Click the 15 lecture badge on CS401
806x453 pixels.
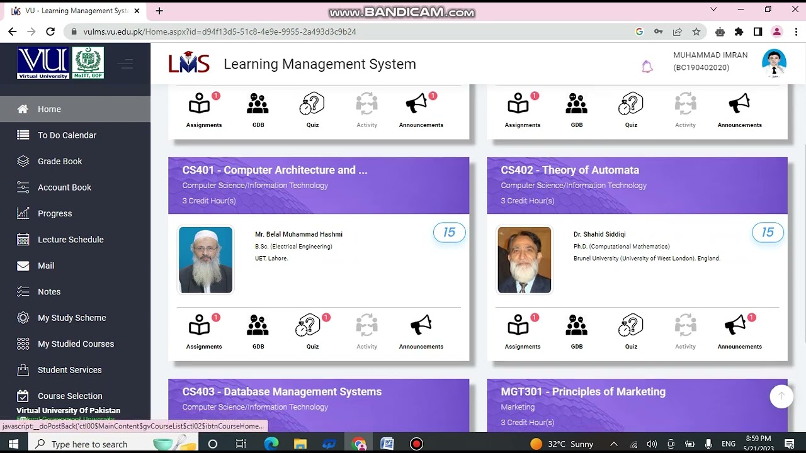click(449, 232)
